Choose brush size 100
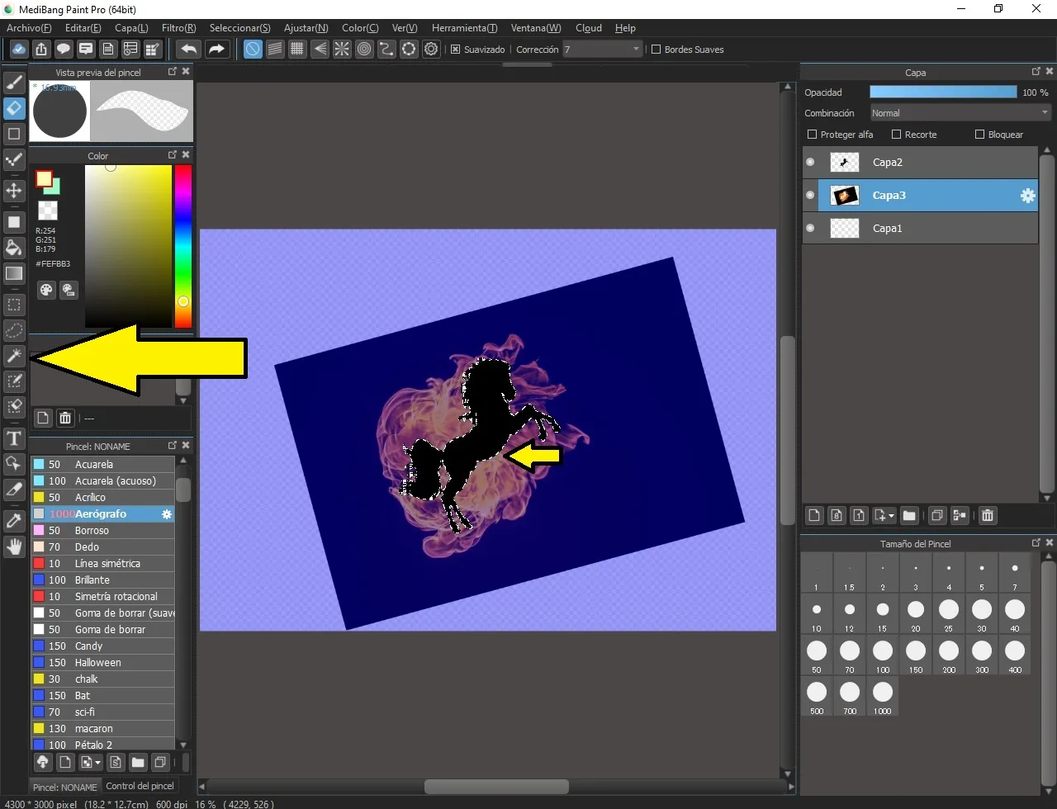Image resolution: width=1057 pixels, height=809 pixels. (x=883, y=655)
